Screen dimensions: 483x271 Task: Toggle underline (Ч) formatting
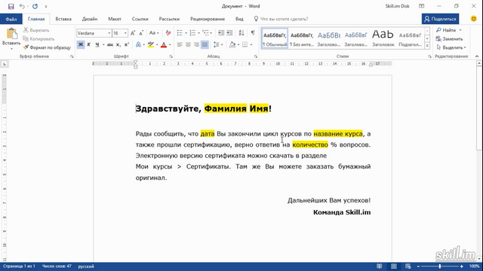[97, 45]
